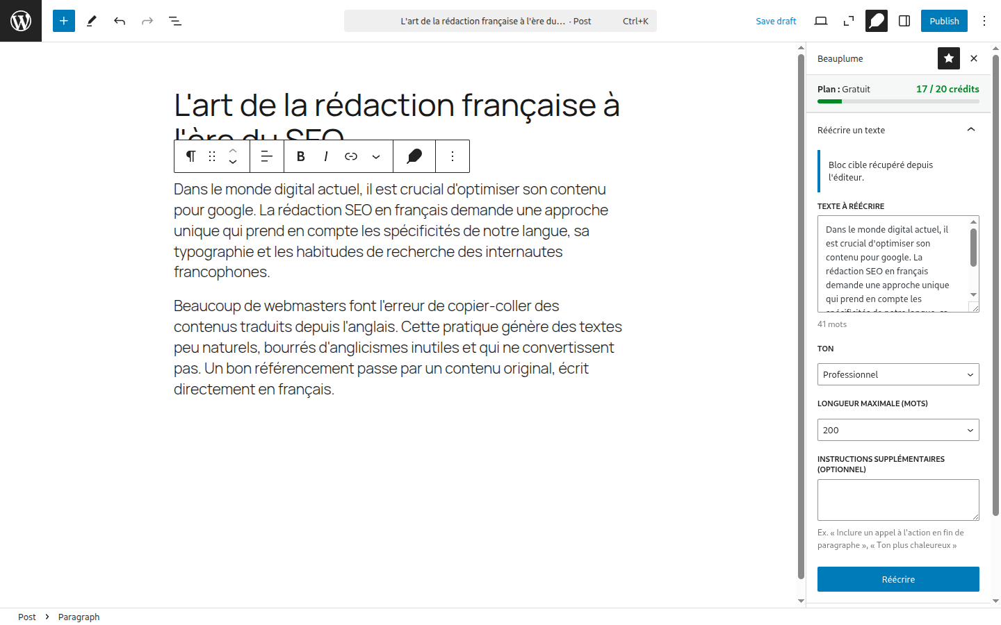Click the Bloc cible récupéré notice

(898, 171)
